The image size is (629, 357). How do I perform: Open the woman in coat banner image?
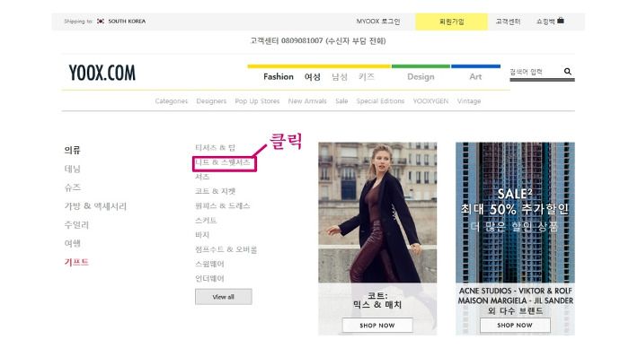(377, 213)
